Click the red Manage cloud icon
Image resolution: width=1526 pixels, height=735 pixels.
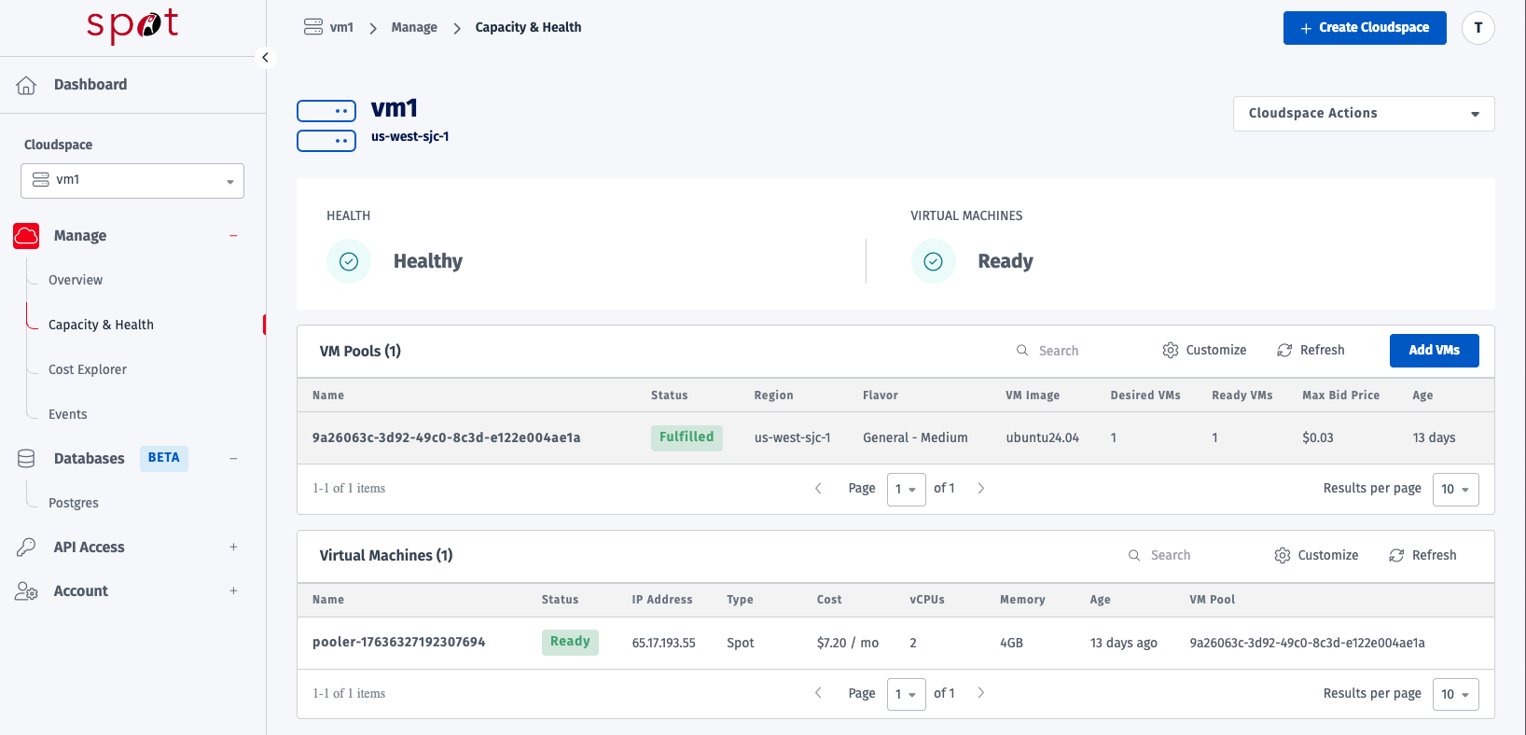click(x=26, y=236)
